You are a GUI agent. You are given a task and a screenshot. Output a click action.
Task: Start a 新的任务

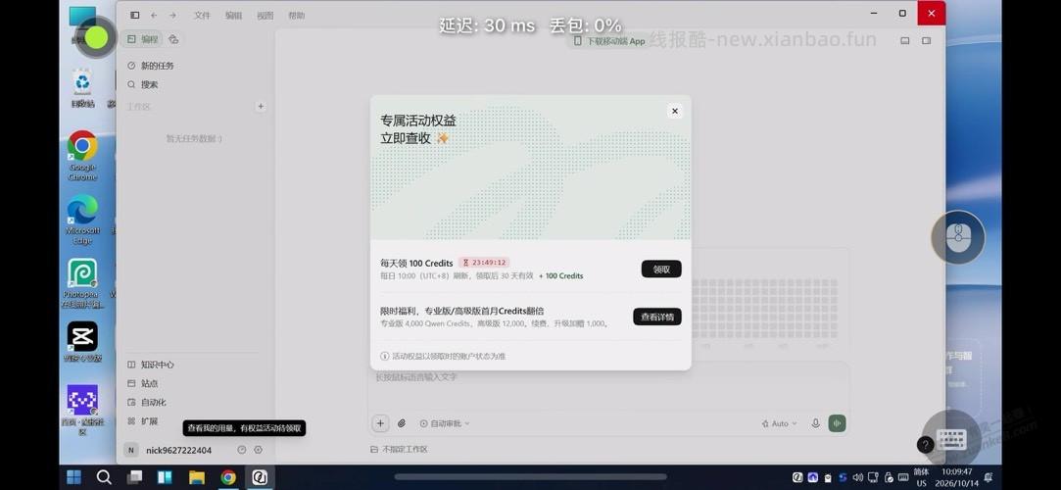(x=151, y=66)
